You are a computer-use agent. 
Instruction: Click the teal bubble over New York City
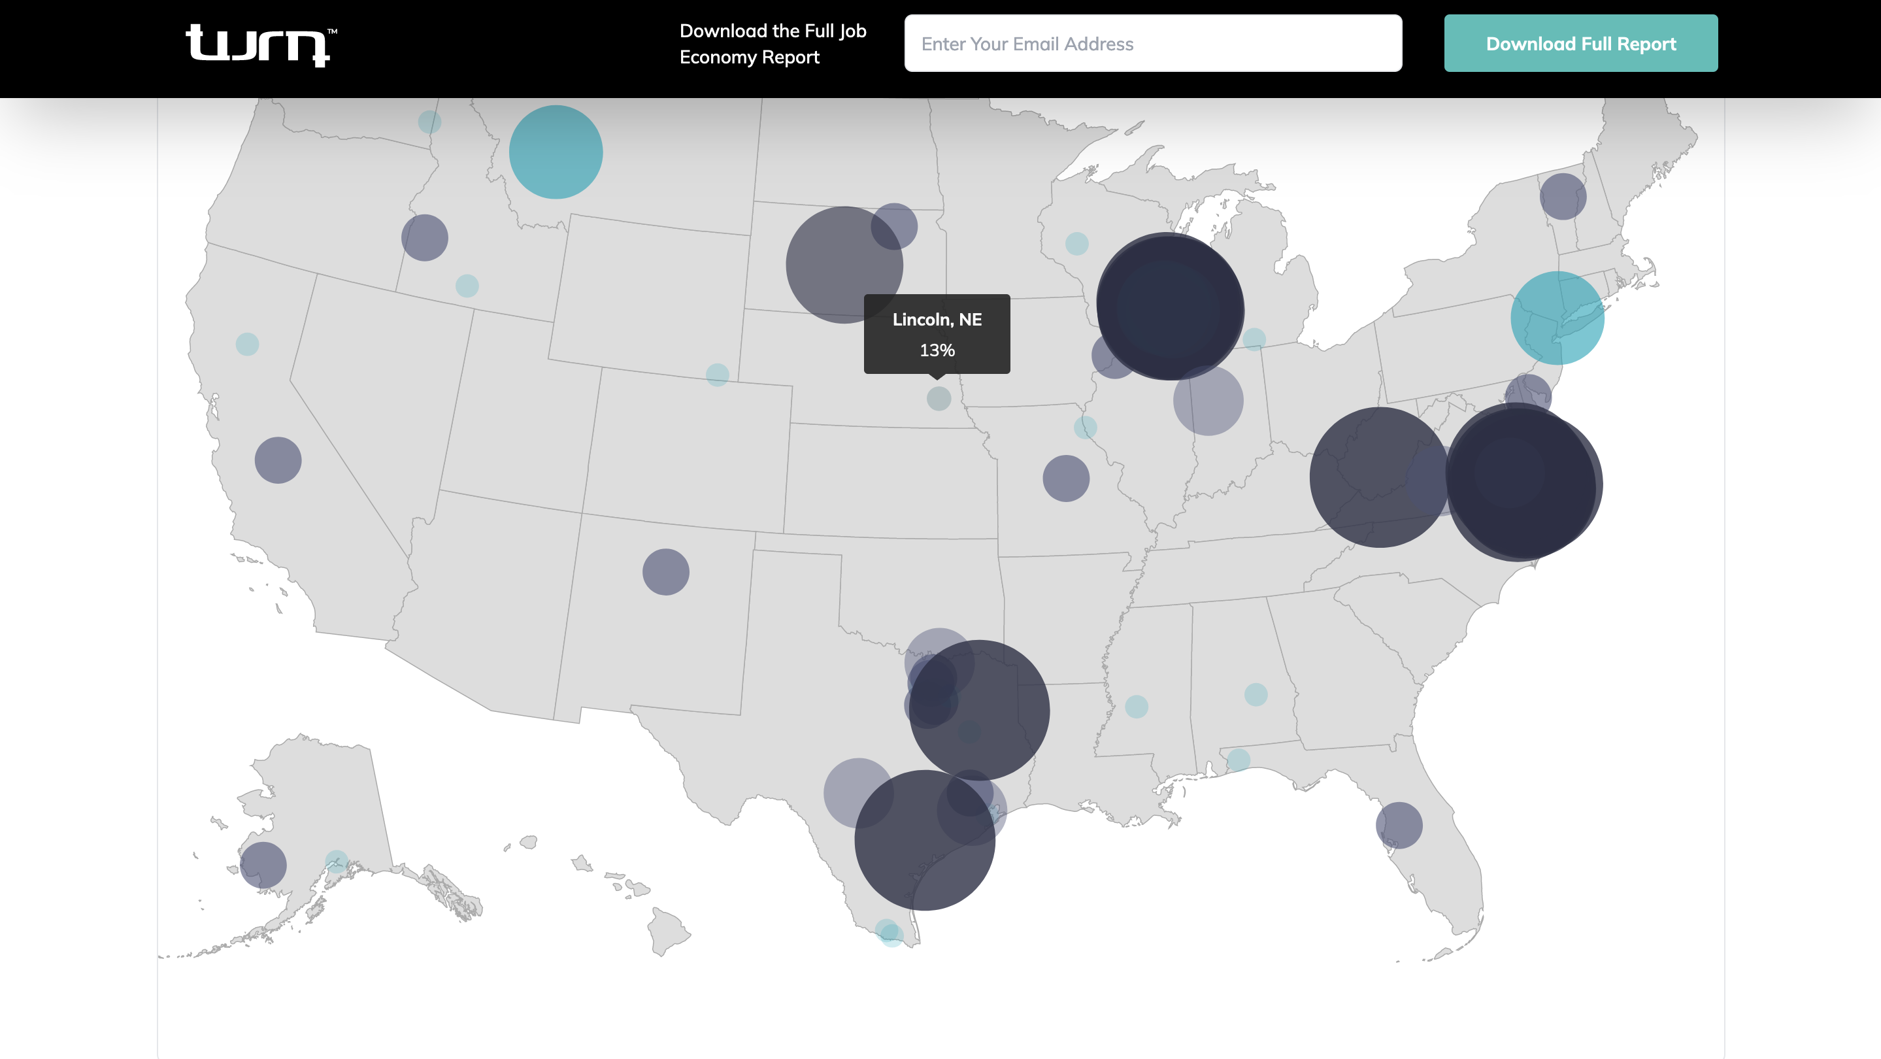point(1557,318)
